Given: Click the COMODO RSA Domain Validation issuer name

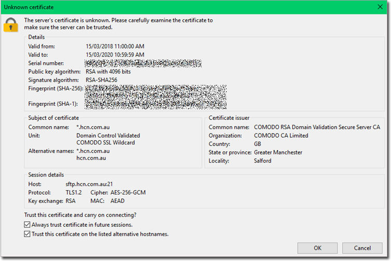Looking at the screenshot, I should point(317,127).
